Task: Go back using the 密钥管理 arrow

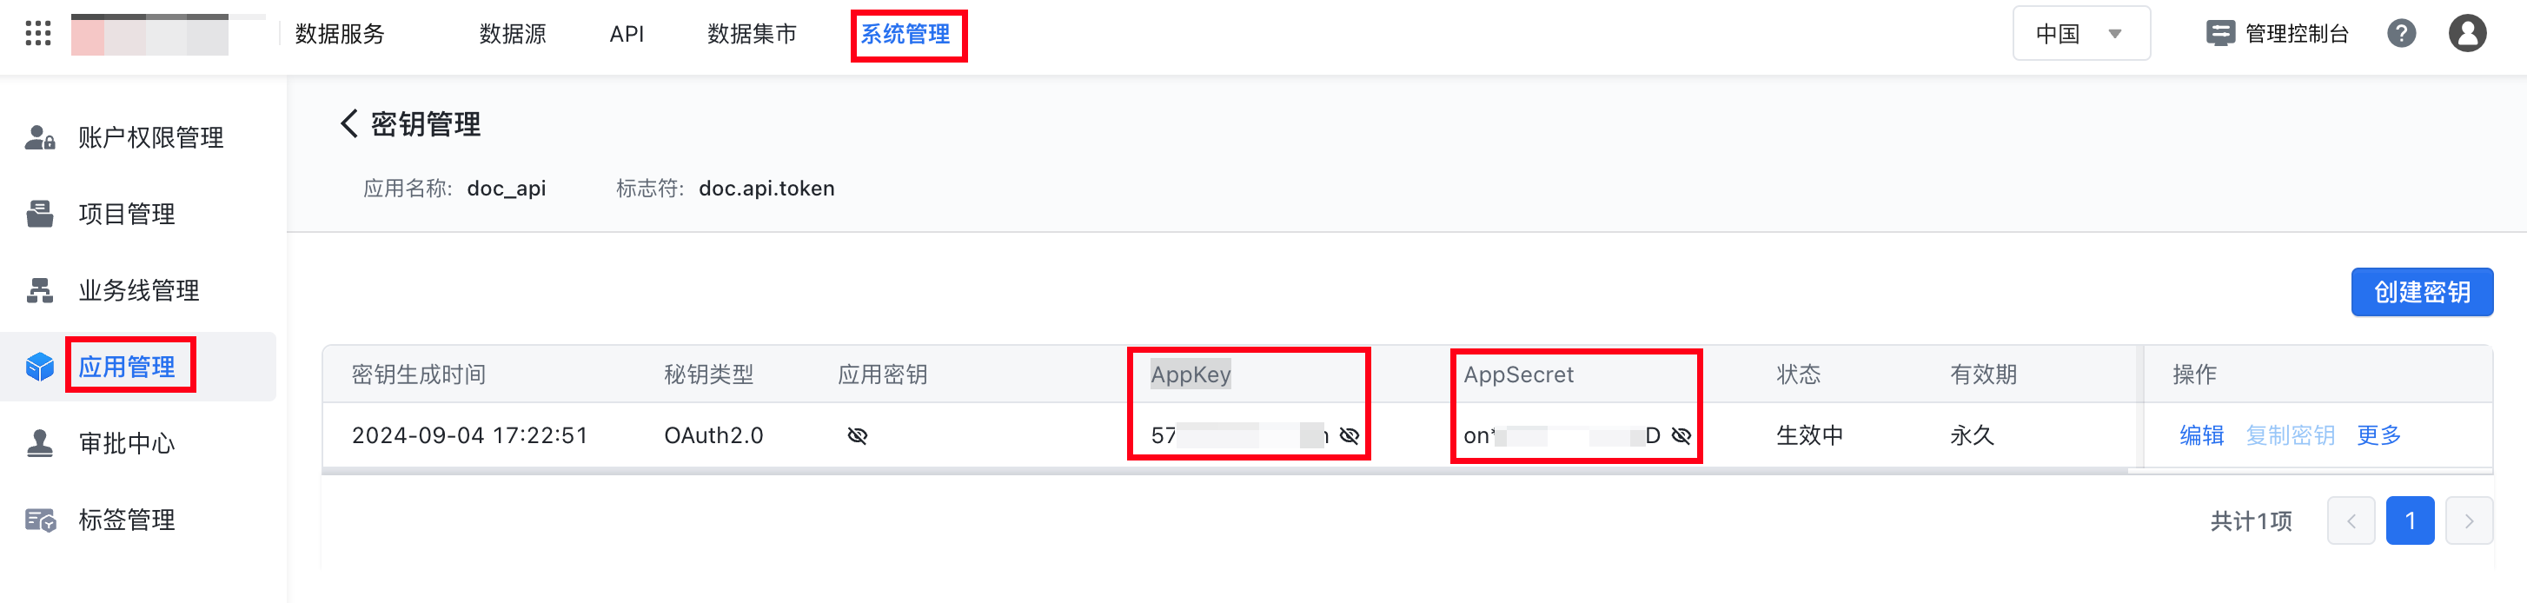Action: 348,124
